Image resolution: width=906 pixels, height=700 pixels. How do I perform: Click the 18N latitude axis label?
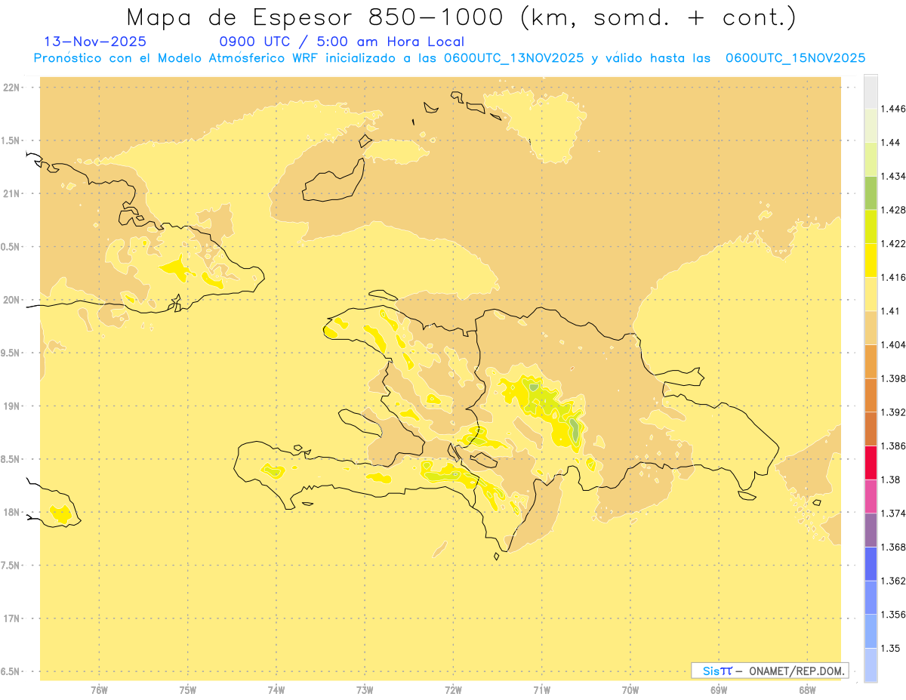coord(11,512)
